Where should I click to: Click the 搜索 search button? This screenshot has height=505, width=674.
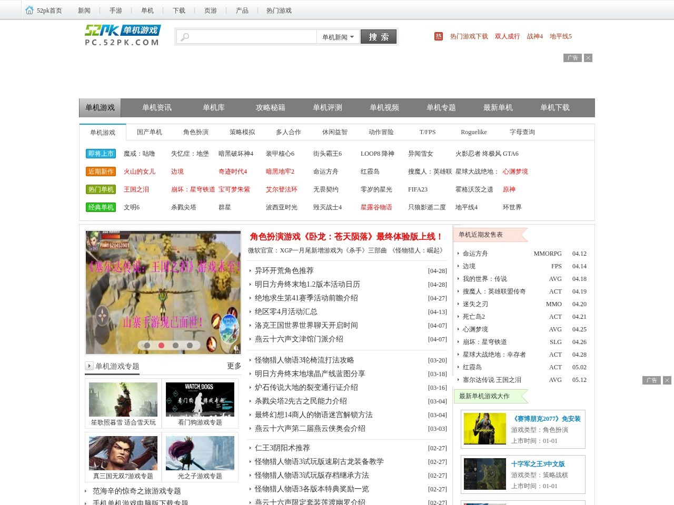[379, 37]
